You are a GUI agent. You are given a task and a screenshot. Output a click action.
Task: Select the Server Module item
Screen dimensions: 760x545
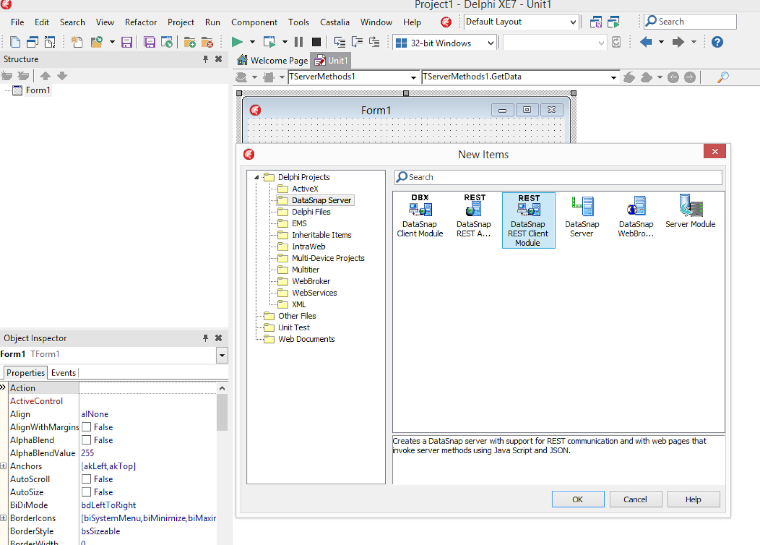coord(690,211)
